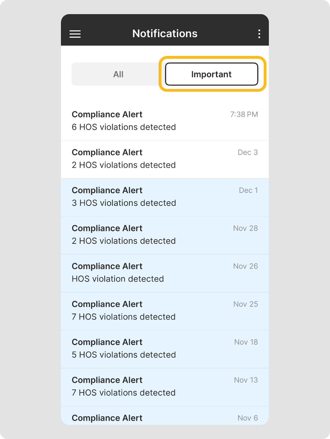The height and width of the screenshot is (439, 330).
Task: Open the hamburger navigation menu
Action: point(75,34)
